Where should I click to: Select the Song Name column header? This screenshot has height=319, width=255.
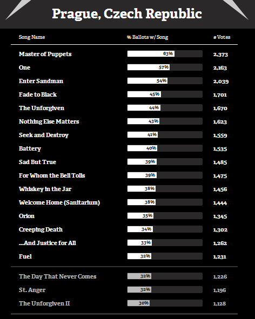tap(32, 37)
